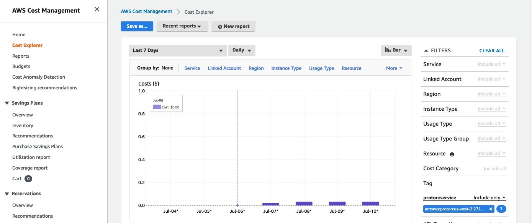Open Resource filter Include all dropdown
532x223 pixels.
[492, 154]
